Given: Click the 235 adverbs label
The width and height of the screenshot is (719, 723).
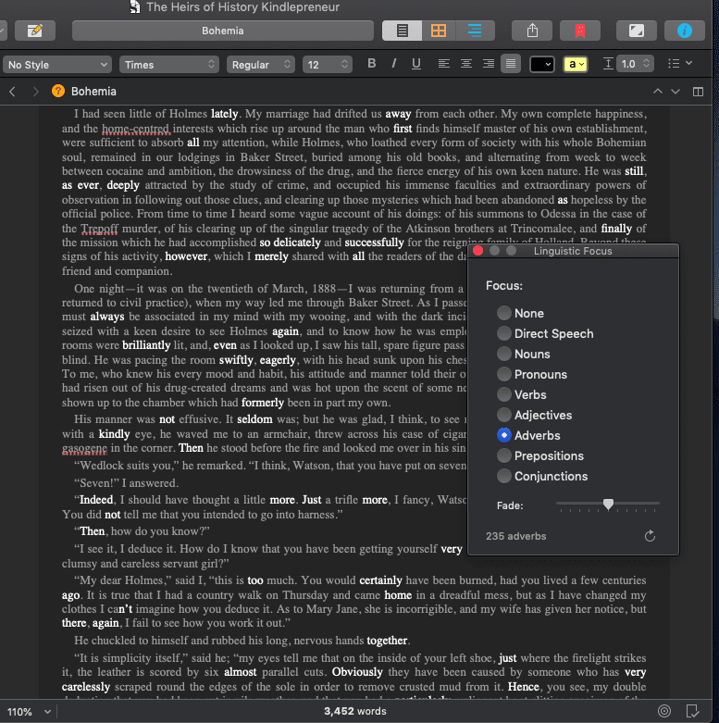Looking at the screenshot, I should coord(515,536).
